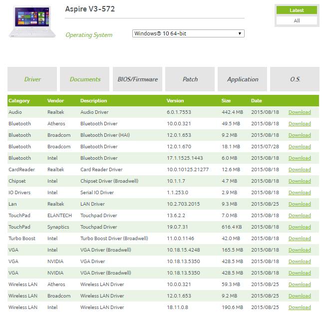Download the Atheros Wireless LAN Driver

pyautogui.click(x=300, y=285)
